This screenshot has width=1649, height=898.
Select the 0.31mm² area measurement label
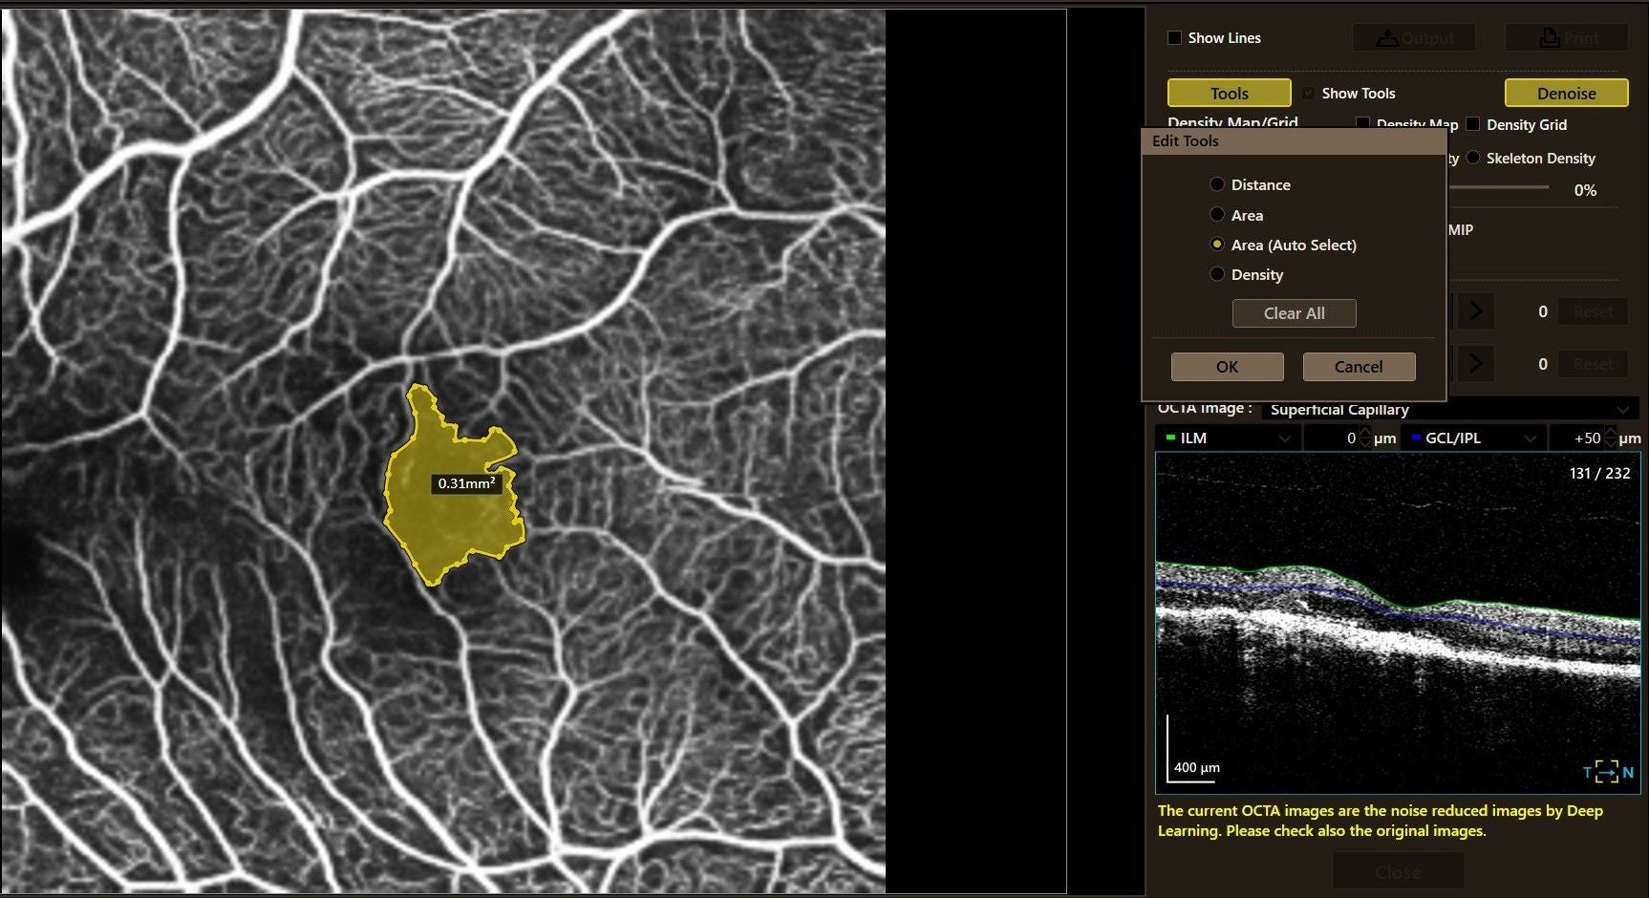click(466, 483)
